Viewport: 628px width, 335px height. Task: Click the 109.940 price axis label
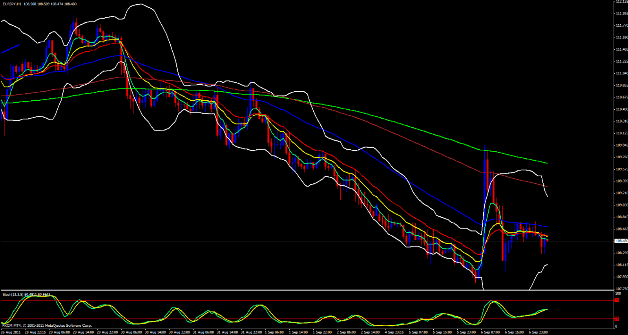pyautogui.click(x=621, y=145)
